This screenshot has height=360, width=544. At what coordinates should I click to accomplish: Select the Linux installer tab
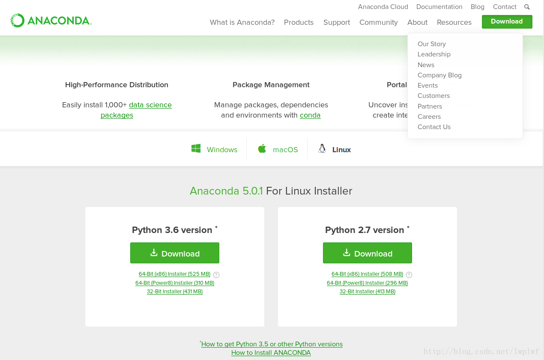click(335, 149)
